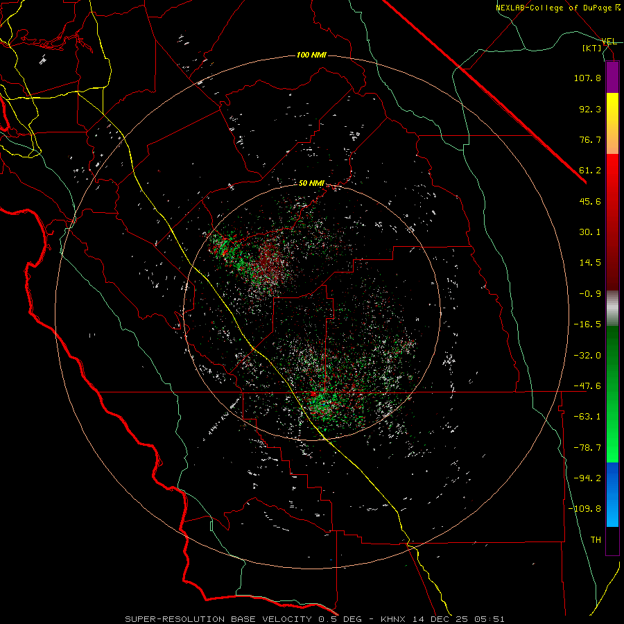Click the 50 NMI range ring label
The height and width of the screenshot is (624, 624).
[x=311, y=183]
